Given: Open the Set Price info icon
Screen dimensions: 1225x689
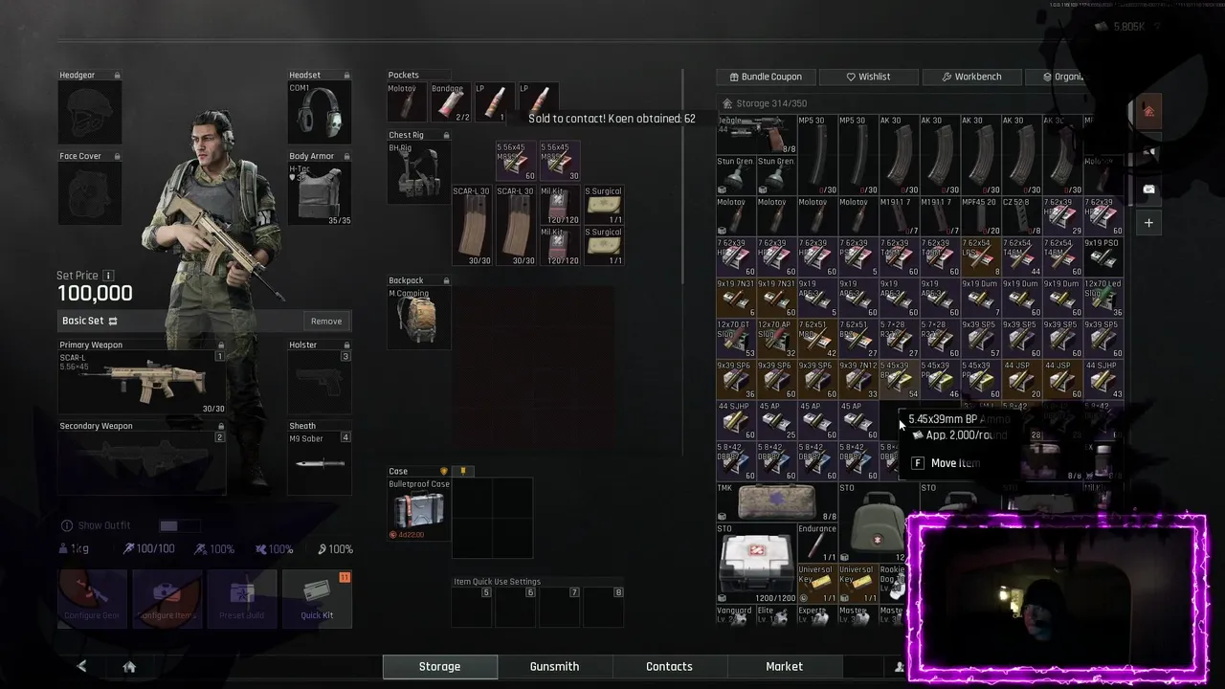Looking at the screenshot, I should (x=108, y=276).
